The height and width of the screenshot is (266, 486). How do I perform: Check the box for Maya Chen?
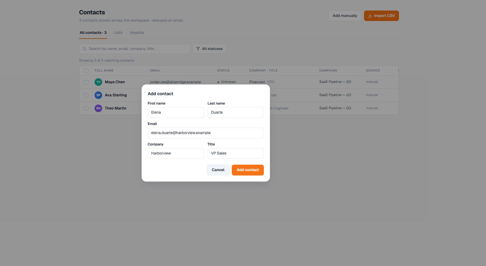coord(86,82)
